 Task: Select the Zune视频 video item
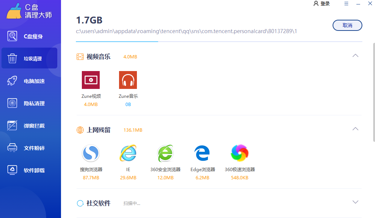91,80
